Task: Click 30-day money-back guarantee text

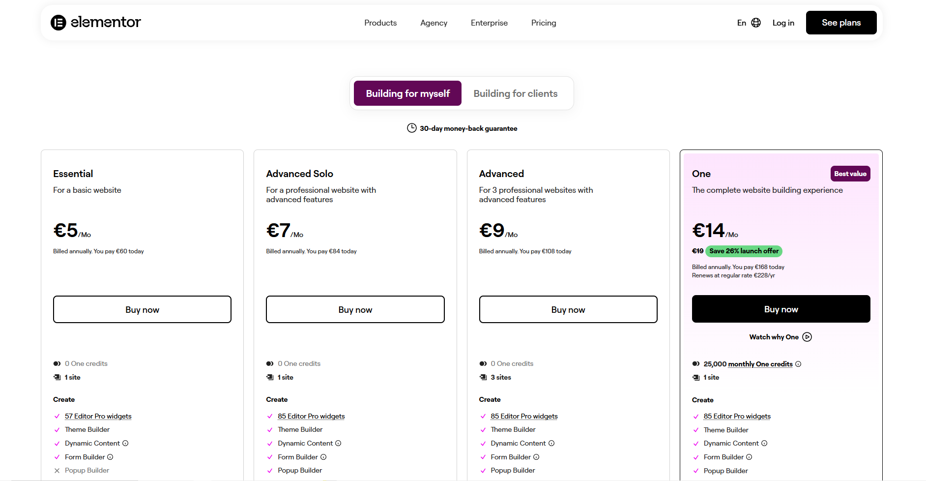Action: click(x=468, y=128)
